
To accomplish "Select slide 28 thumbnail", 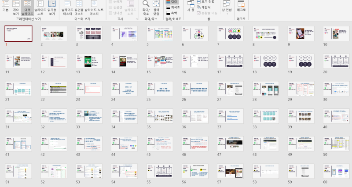I will coord(266,89).
